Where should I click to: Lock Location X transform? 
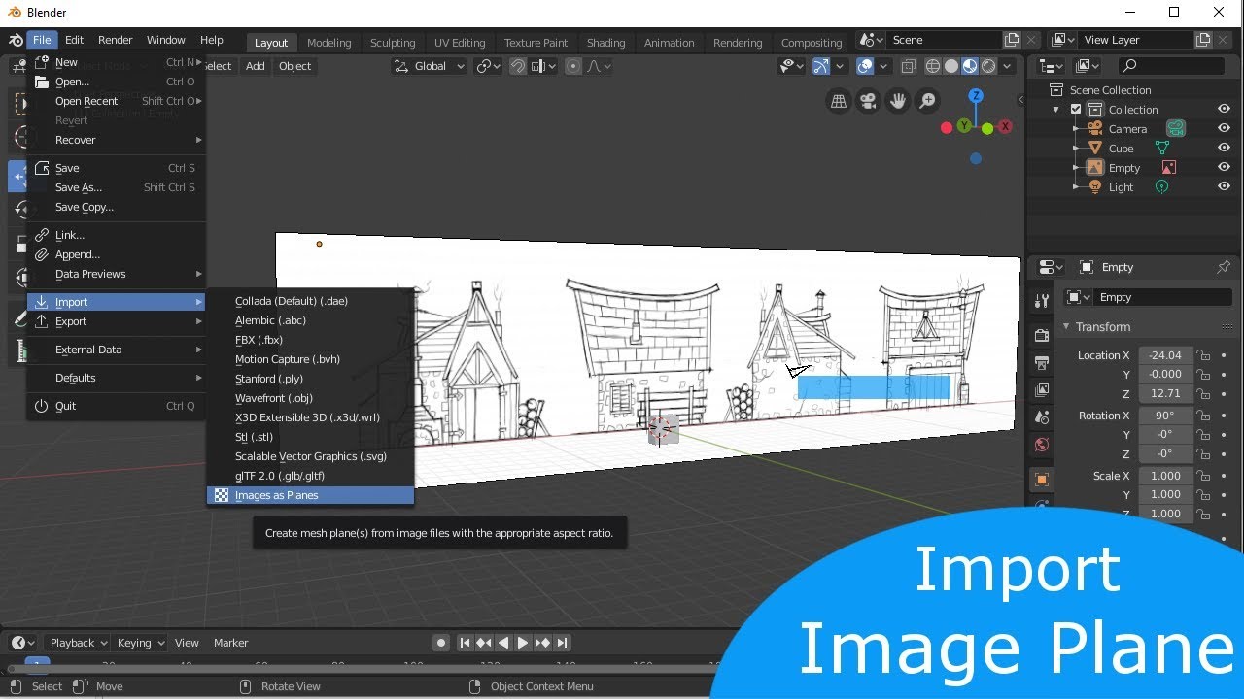coord(1203,355)
